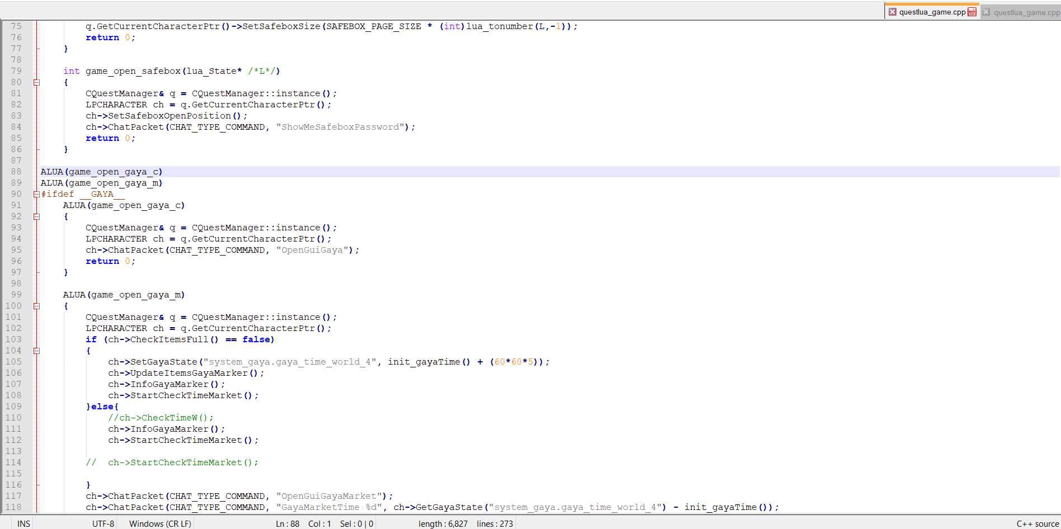Collapse the if-block fold at line 104
This screenshot has width=1061, height=529.
coord(36,351)
